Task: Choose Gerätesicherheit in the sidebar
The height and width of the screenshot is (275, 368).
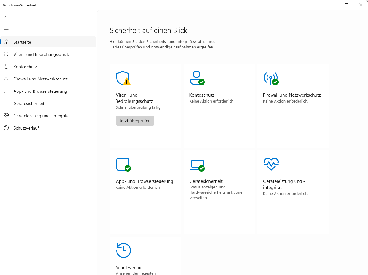Action: (x=29, y=103)
